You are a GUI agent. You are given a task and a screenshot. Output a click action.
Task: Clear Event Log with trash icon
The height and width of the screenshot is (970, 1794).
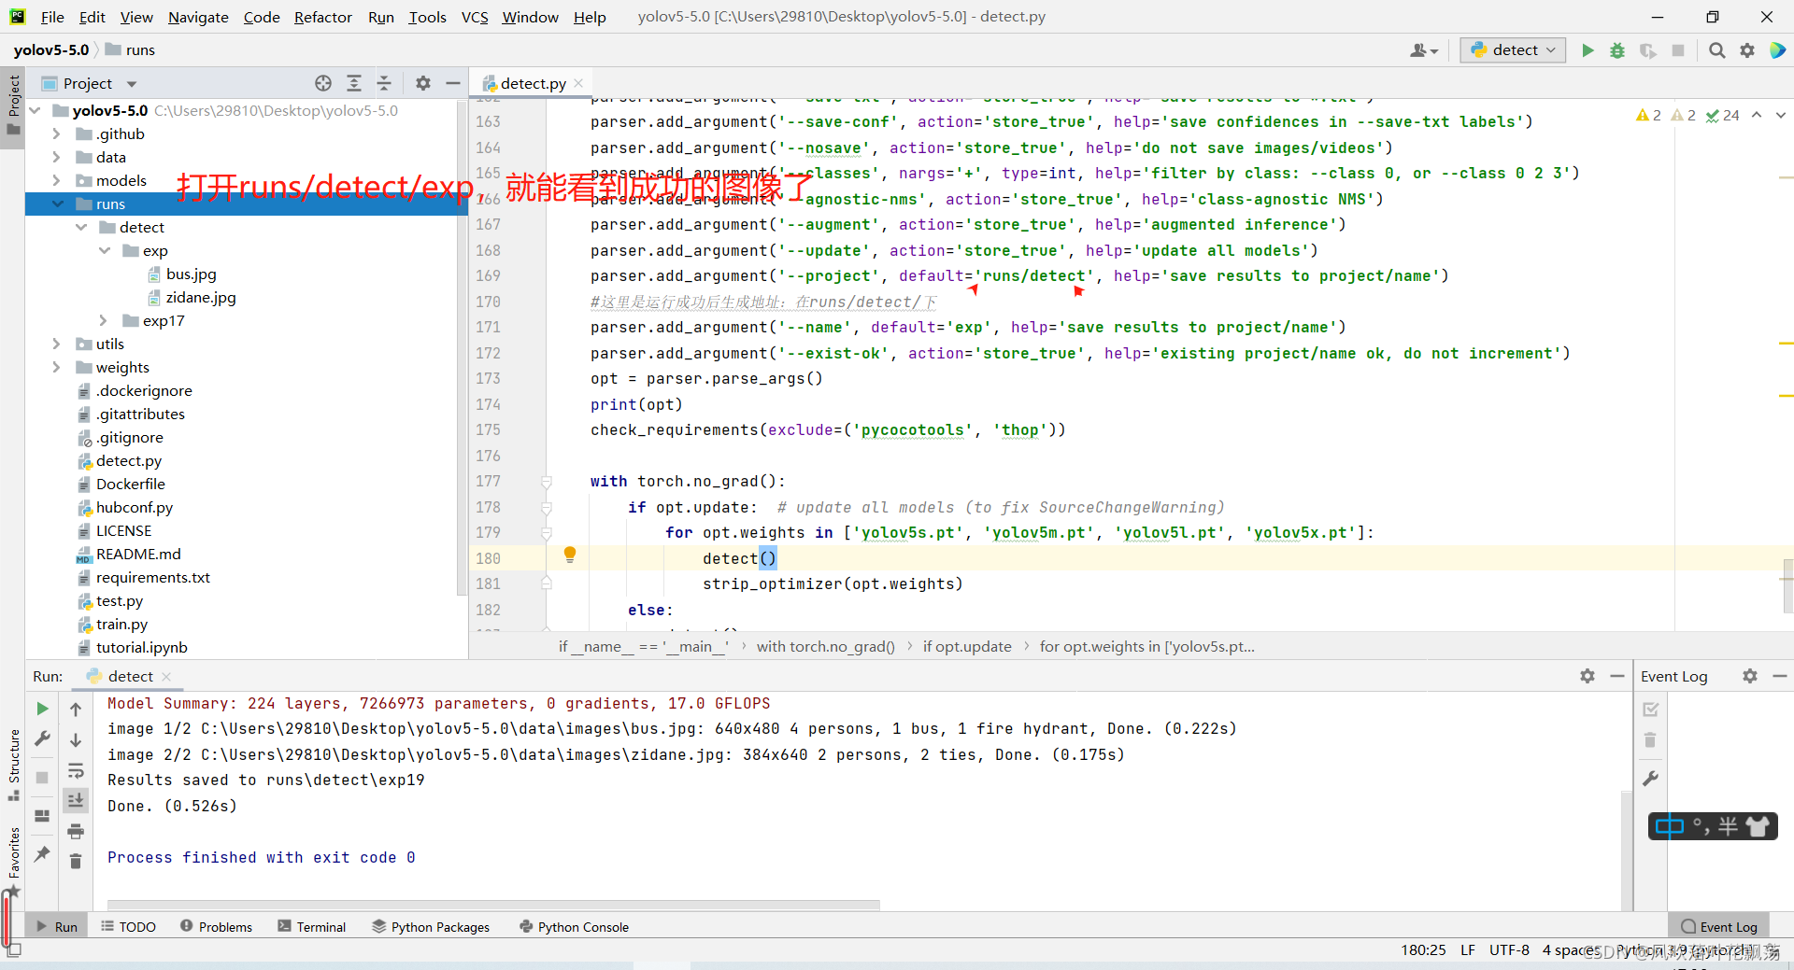tap(1651, 740)
